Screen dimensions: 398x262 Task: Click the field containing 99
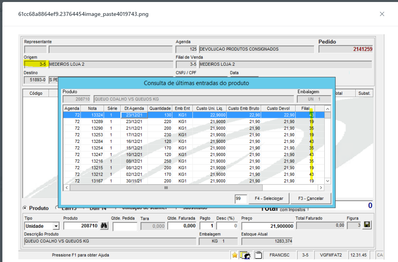click(x=241, y=199)
